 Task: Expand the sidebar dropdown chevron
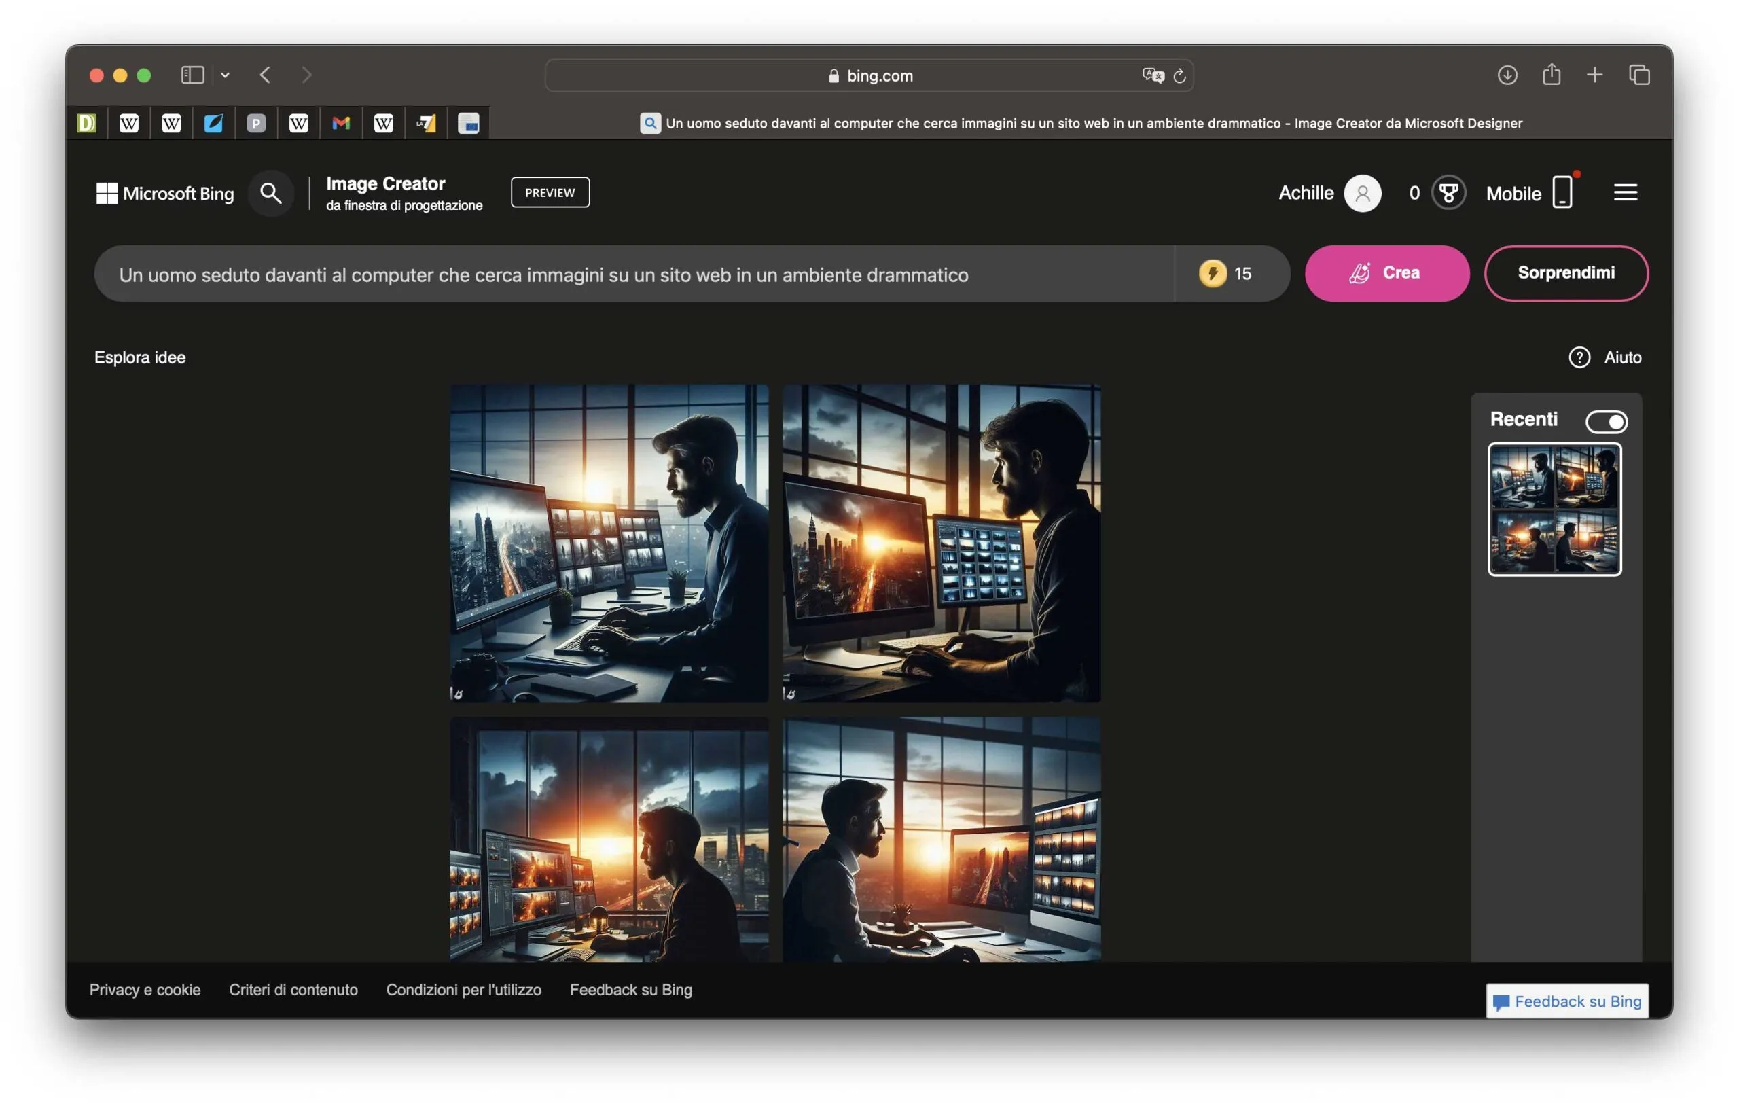tap(226, 75)
